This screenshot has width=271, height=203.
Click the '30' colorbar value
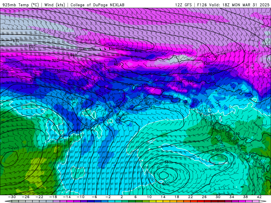pyautogui.click(x=218, y=197)
